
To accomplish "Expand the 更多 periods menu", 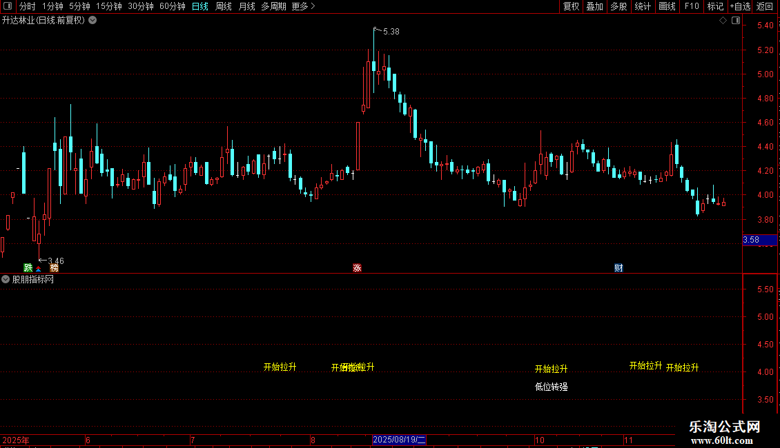I will click(x=303, y=6).
